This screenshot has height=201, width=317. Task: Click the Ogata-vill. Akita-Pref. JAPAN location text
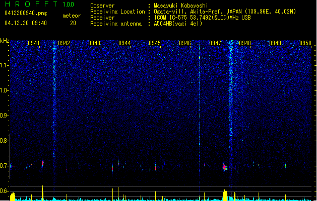pyautogui.click(x=225, y=12)
